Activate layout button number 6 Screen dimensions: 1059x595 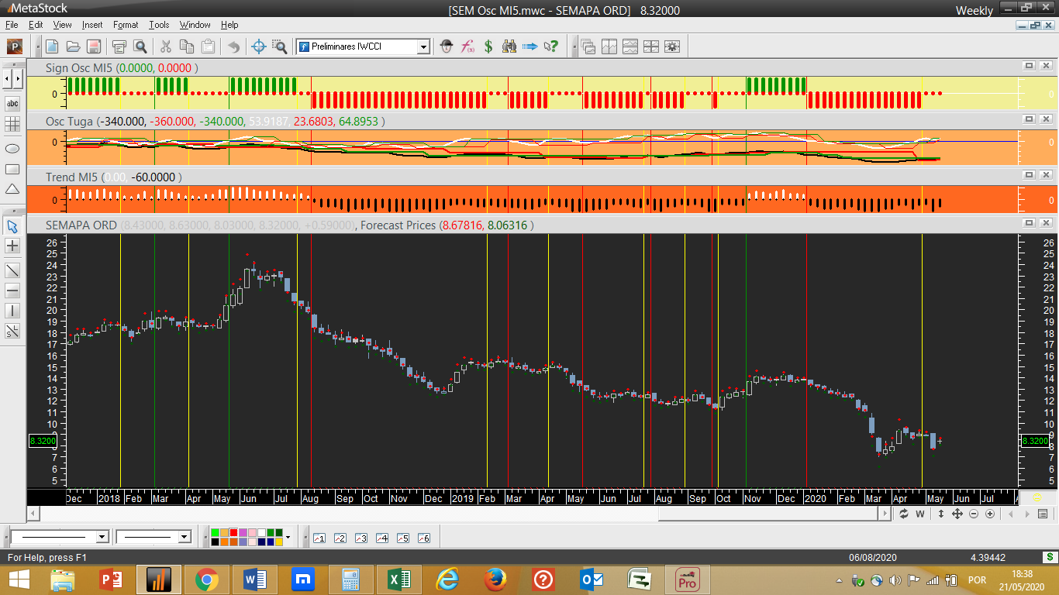click(x=423, y=538)
